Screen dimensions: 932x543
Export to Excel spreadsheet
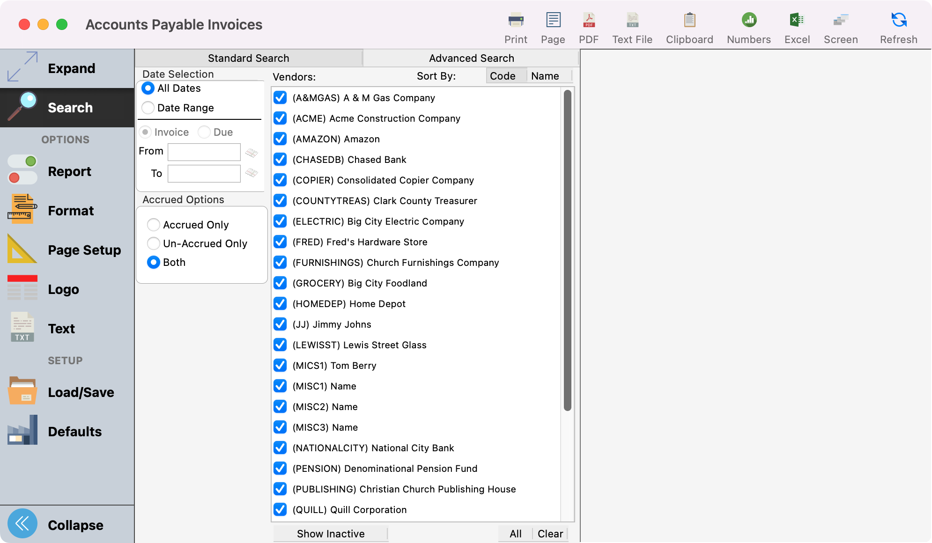[797, 21]
